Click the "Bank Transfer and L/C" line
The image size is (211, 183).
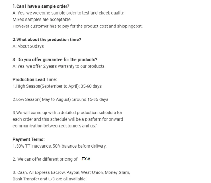49,179
